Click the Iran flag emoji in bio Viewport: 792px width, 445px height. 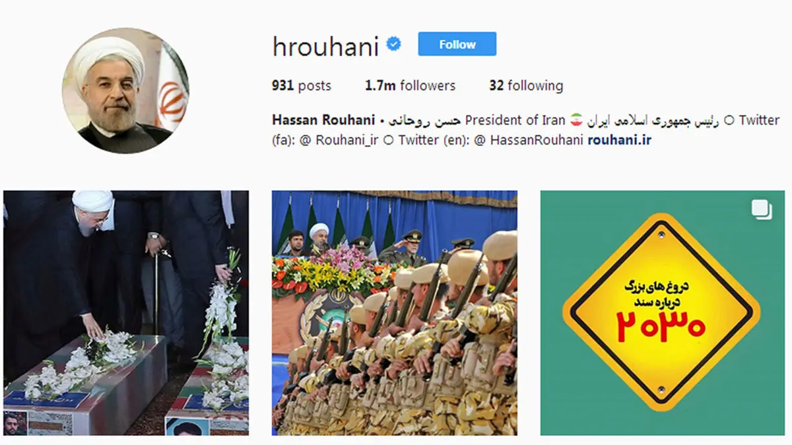[576, 120]
